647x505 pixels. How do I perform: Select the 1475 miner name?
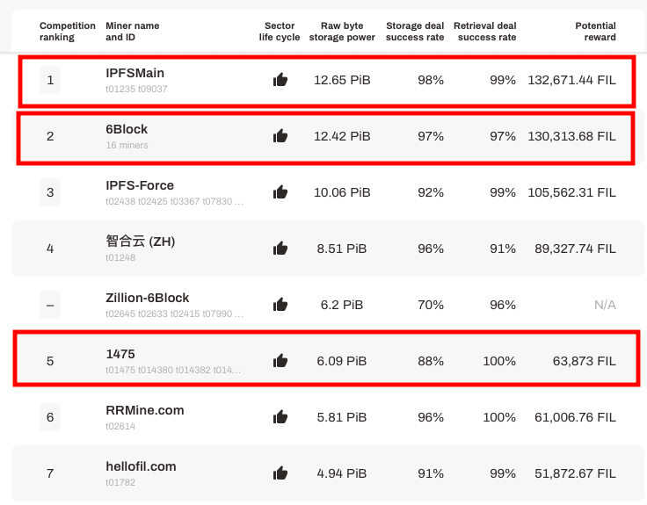pyautogui.click(x=120, y=354)
